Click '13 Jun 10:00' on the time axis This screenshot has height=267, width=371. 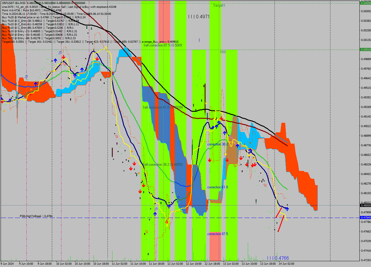tap(249, 264)
